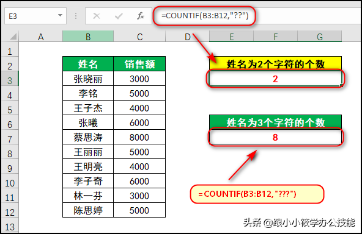Select column G header

[320, 37]
